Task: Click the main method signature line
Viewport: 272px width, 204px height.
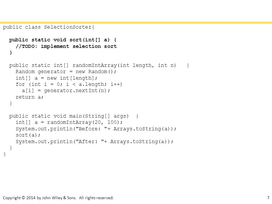Action: pyautogui.click(x=69, y=116)
